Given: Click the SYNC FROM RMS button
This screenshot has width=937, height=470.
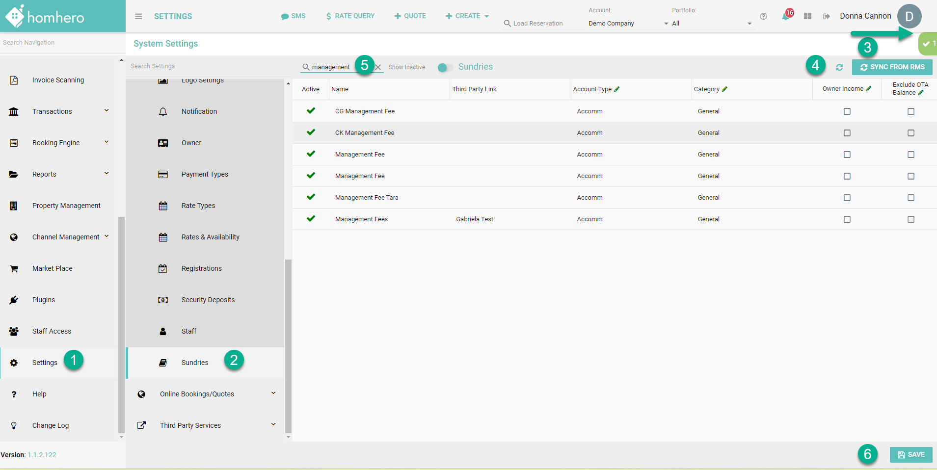Looking at the screenshot, I should (892, 67).
